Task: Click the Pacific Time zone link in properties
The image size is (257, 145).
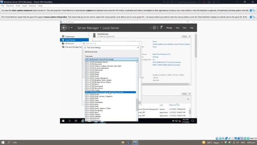Action: click(167, 62)
